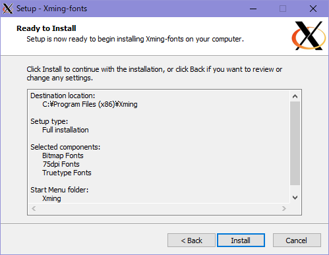Click the summary scroll down arrow

[x=295, y=198]
